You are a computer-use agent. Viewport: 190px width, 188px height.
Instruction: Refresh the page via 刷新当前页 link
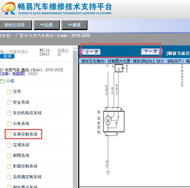coord(178,53)
